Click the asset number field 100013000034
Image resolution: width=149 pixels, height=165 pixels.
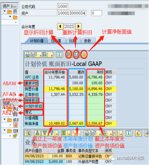click(72, 13)
